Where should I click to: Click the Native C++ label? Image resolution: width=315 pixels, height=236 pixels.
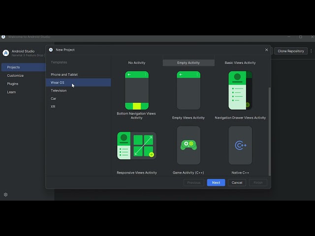pos(240,173)
